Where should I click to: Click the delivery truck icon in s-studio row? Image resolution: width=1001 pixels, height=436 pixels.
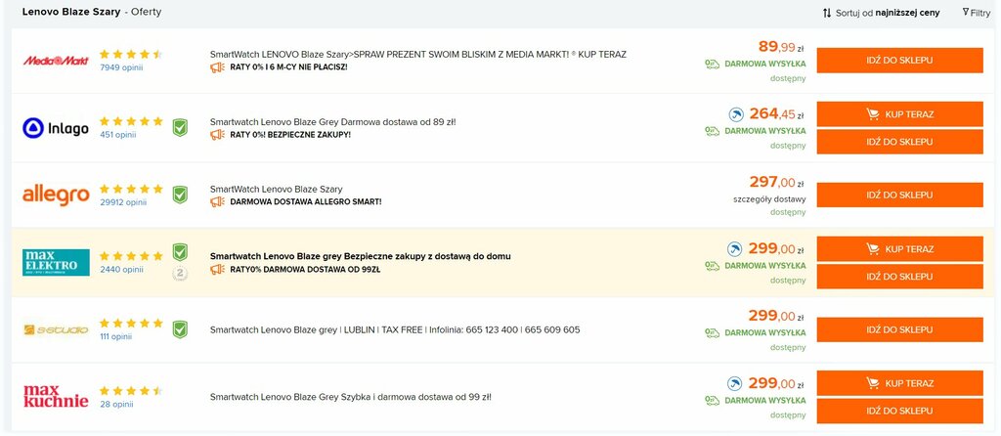(713, 332)
